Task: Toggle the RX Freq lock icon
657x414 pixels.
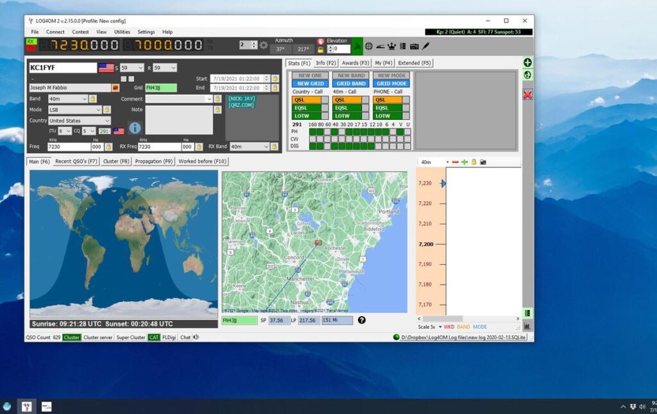Action: pyautogui.click(x=199, y=147)
